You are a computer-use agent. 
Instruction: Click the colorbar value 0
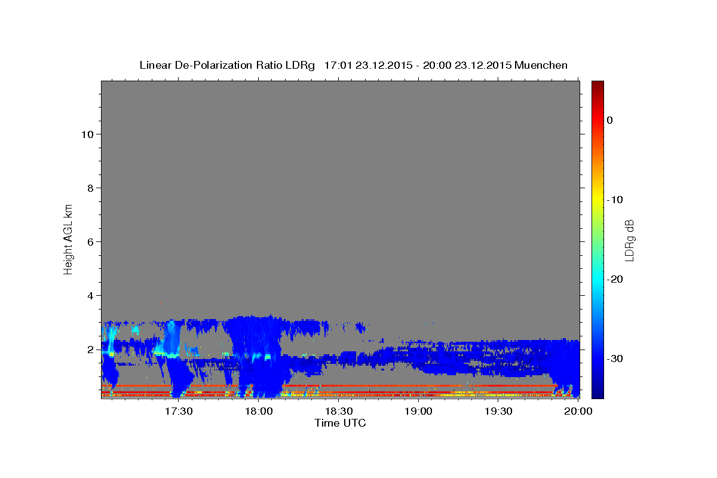[x=610, y=120]
